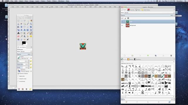This screenshot has height=105, width=188.
Task: Toggle the lock pixels brush icon
Action: (125, 18)
